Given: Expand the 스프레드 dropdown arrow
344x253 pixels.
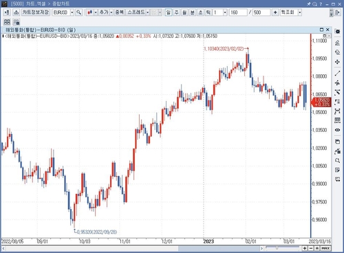Looking at the screenshot, I should point(148,12).
